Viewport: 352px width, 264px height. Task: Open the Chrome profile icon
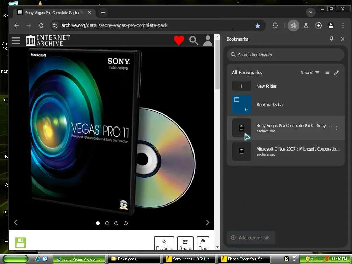pyautogui.click(x=330, y=25)
